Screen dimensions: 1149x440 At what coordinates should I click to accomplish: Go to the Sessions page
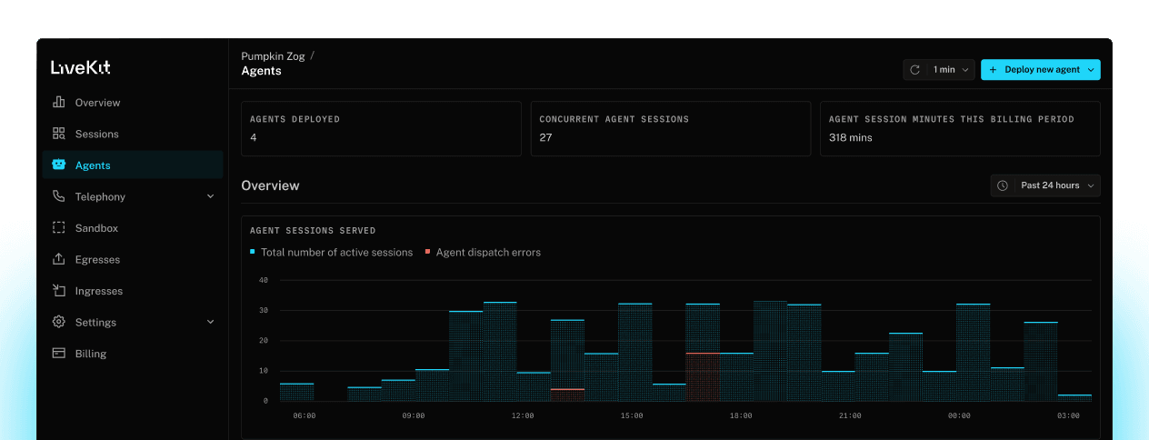point(133,134)
